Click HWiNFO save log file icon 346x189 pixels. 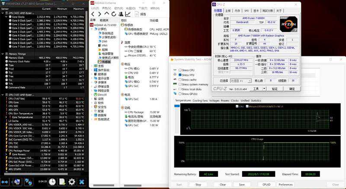62,182
